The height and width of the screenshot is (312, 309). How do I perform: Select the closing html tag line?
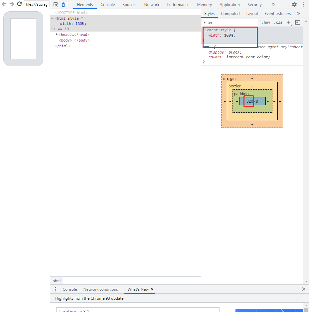tap(62, 46)
